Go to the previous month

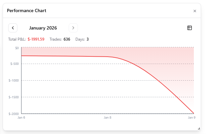[13, 28]
